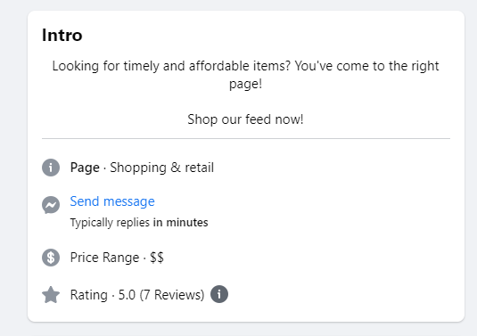Click the Price Range label
This screenshot has width=477, height=336.
(104, 258)
